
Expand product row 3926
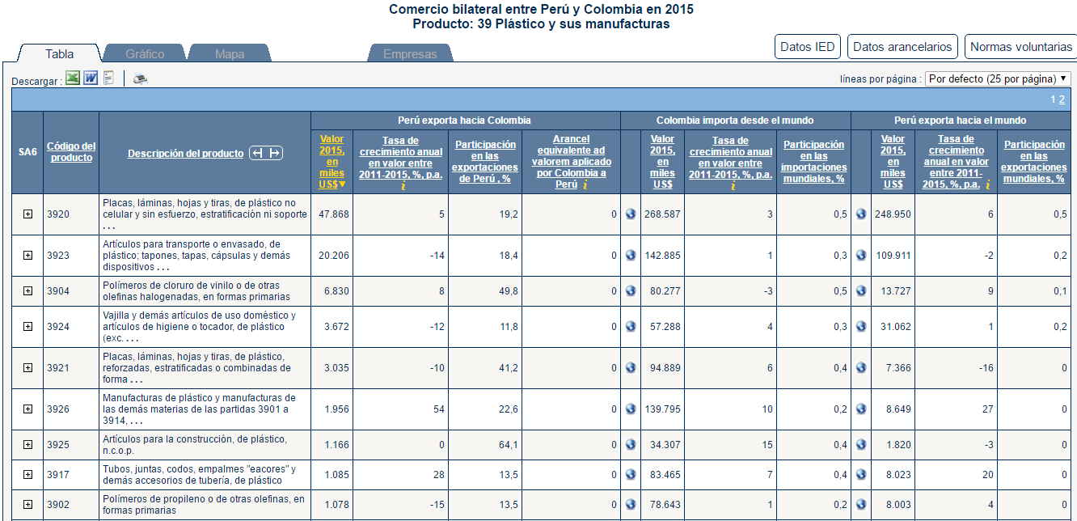pyautogui.click(x=27, y=409)
